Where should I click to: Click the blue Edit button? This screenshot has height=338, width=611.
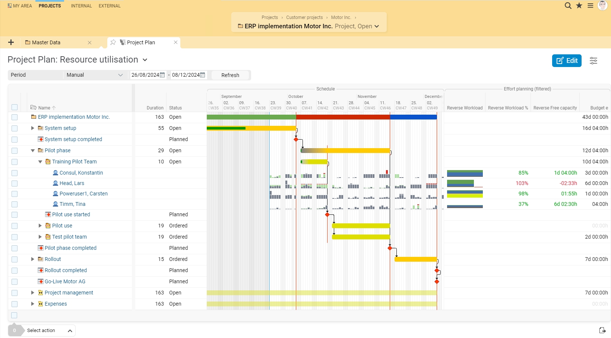click(567, 61)
